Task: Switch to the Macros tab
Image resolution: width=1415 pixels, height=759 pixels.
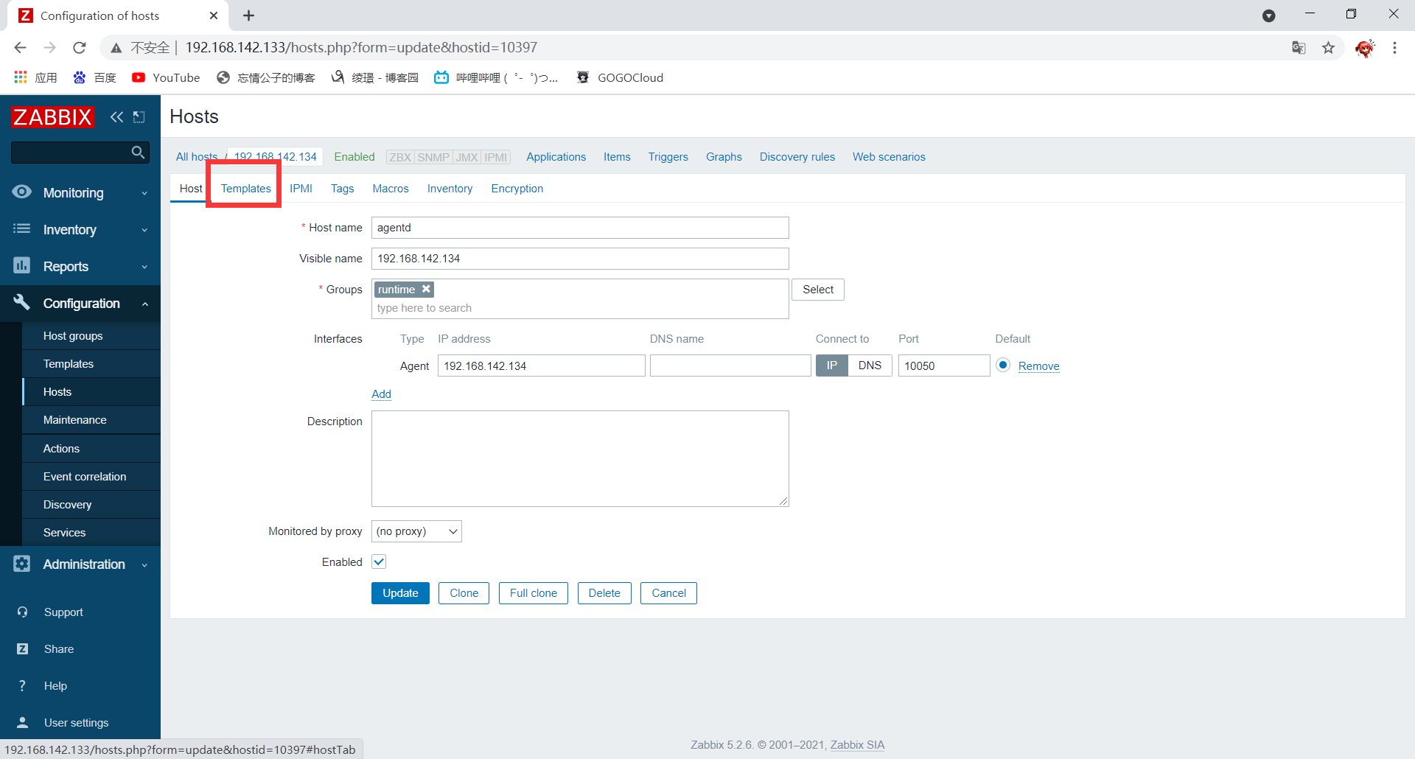Action: point(391,189)
